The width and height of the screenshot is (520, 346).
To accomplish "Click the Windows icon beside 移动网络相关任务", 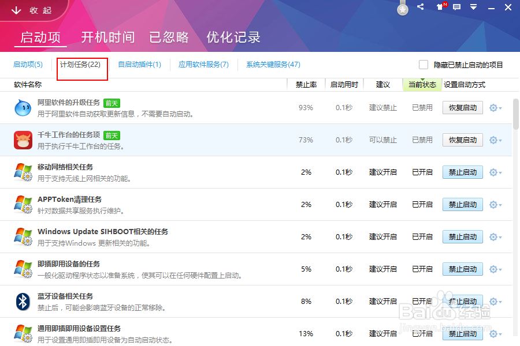I will point(23,171).
